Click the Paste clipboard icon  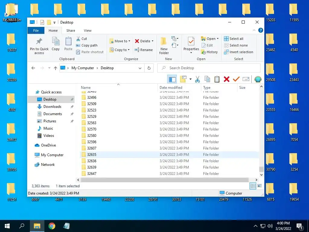(68, 41)
